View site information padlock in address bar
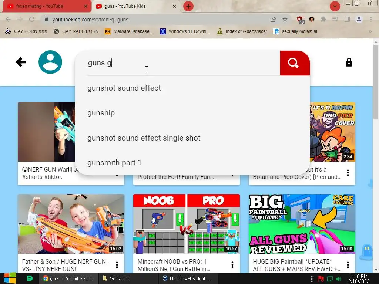379x284 pixels. [x=47, y=19]
